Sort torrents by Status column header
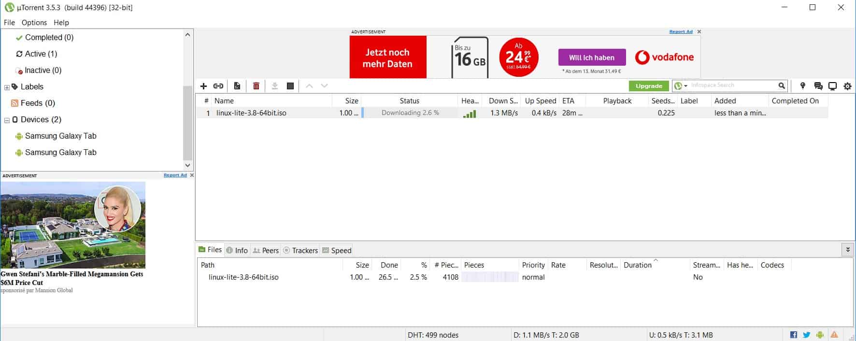 (x=409, y=100)
